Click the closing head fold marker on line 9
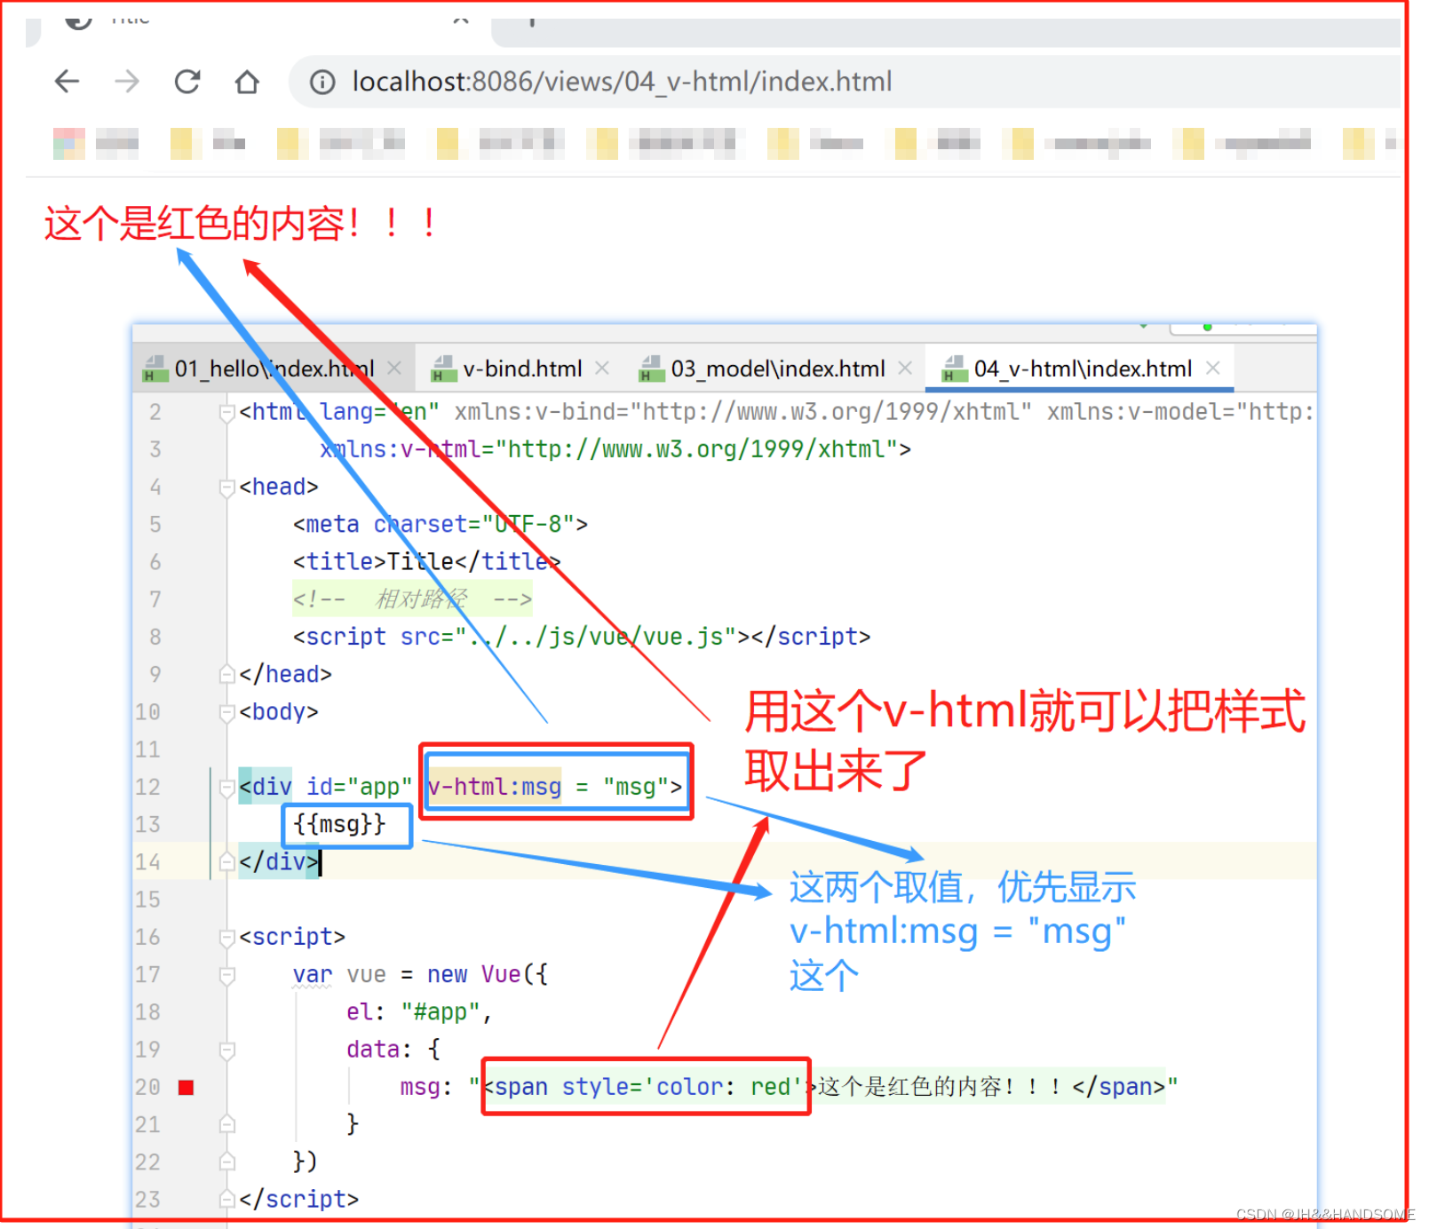This screenshot has height=1229, width=1429. 226,675
